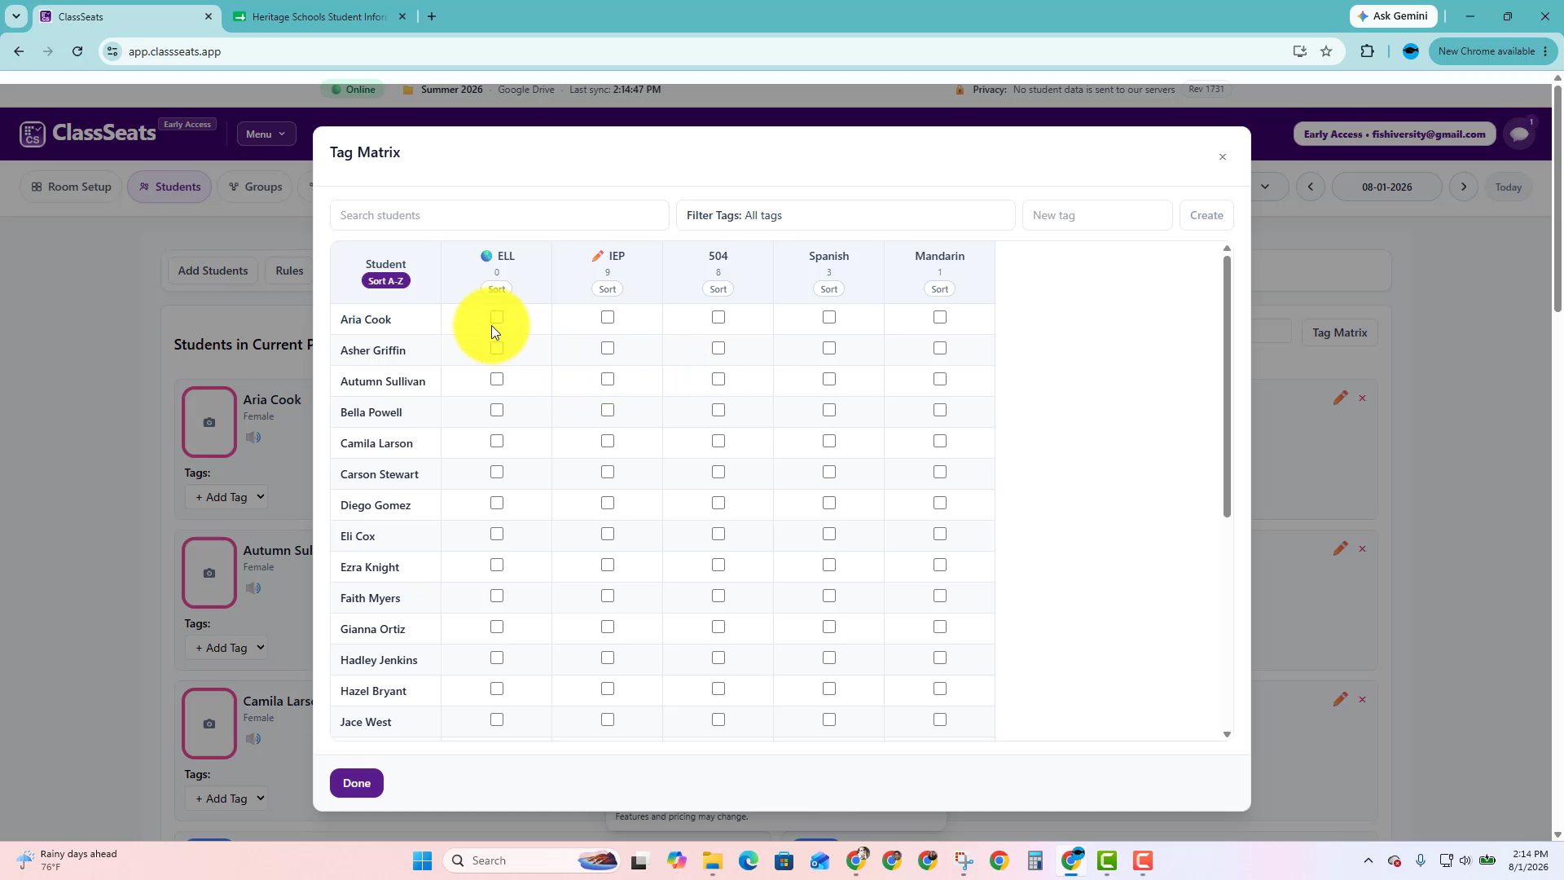The image size is (1564, 880).
Task: Open Add Tag dropdown under Camila Larson card
Action: (227, 799)
